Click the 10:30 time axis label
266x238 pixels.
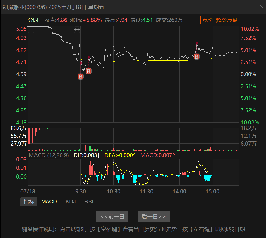(114, 191)
